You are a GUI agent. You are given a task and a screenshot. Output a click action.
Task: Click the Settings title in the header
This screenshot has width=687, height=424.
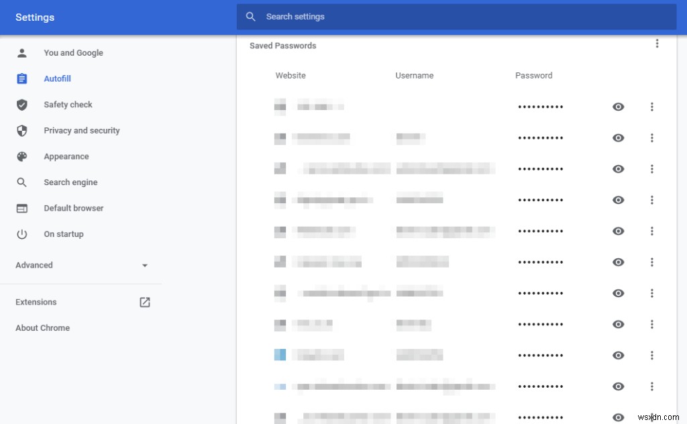point(35,17)
